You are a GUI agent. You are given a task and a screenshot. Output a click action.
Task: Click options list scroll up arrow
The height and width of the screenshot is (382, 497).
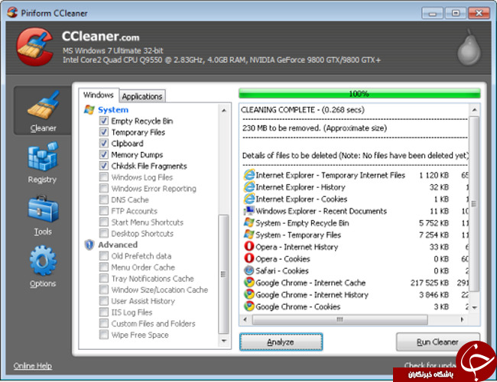pos(224,110)
